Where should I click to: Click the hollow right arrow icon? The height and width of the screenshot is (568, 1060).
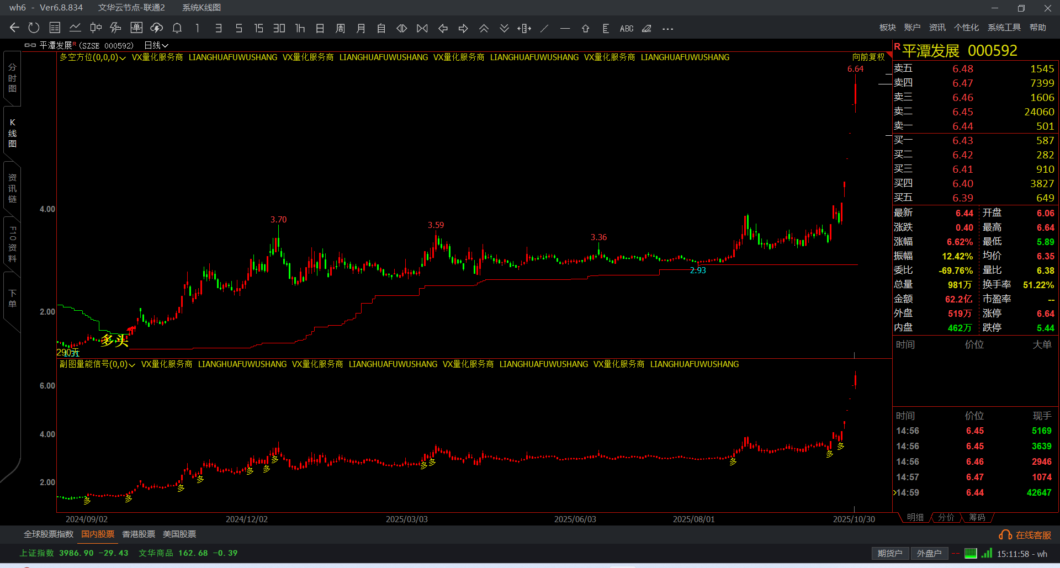tap(463, 28)
